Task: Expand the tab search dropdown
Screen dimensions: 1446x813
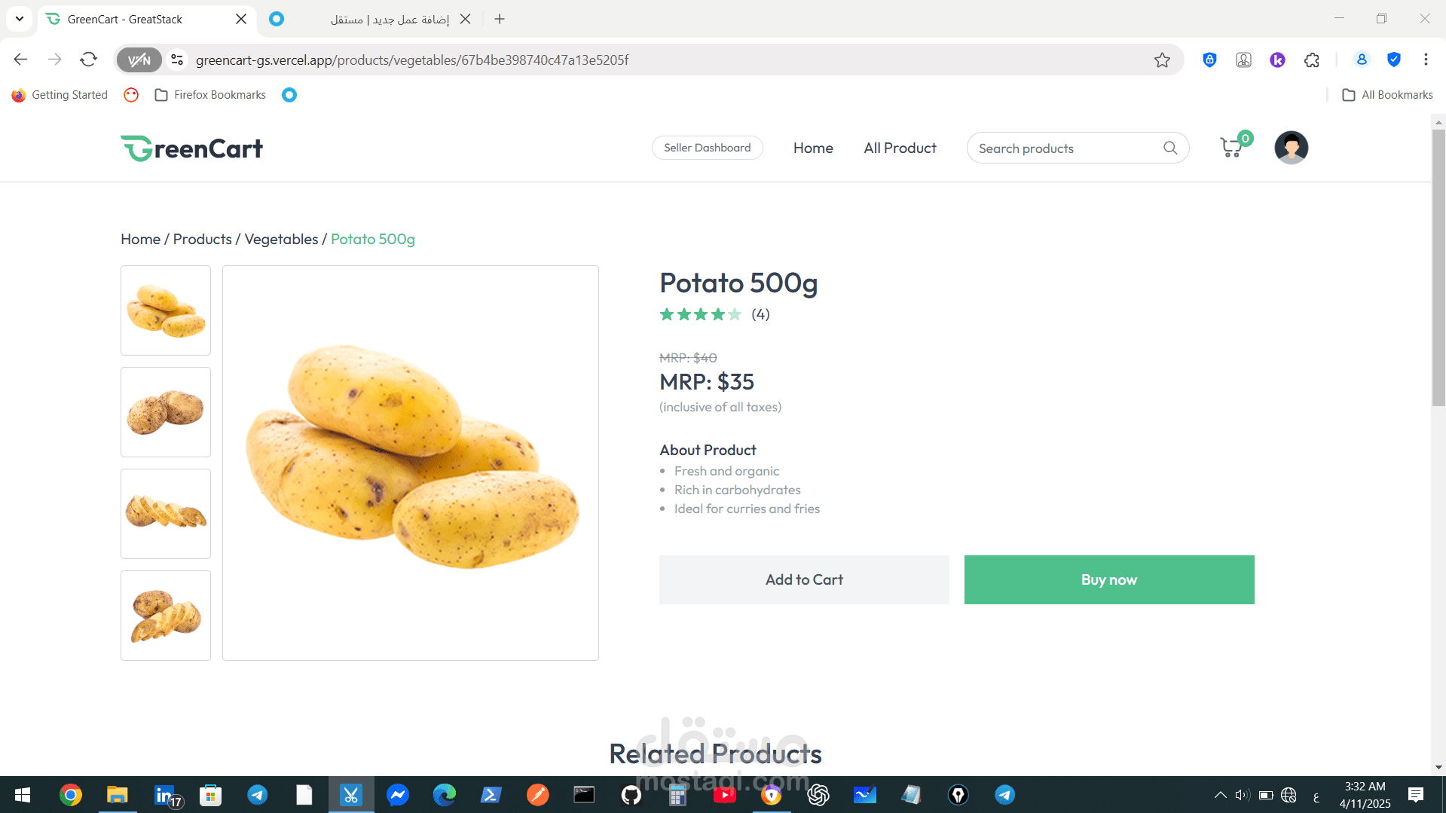Action: pyautogui.click(x=20, y=19)
